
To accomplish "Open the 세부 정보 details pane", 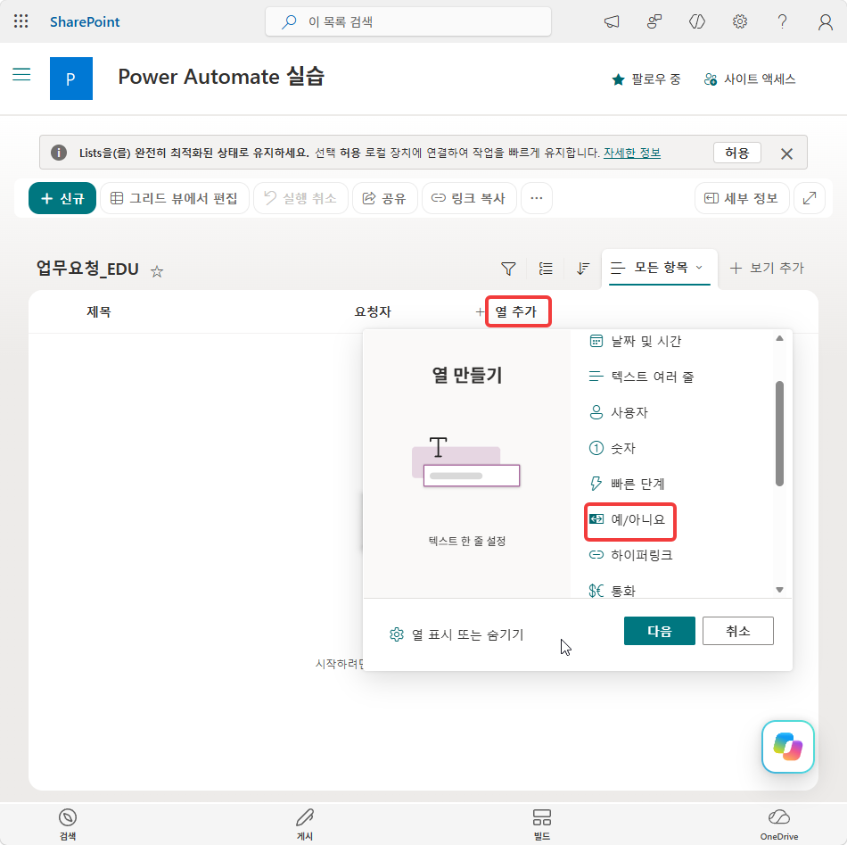I will coord(742,198).
